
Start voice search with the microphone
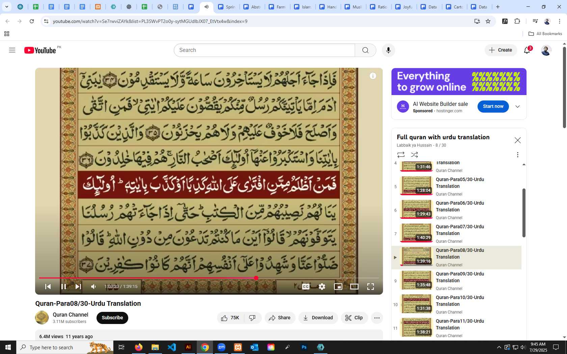(388, 50)
